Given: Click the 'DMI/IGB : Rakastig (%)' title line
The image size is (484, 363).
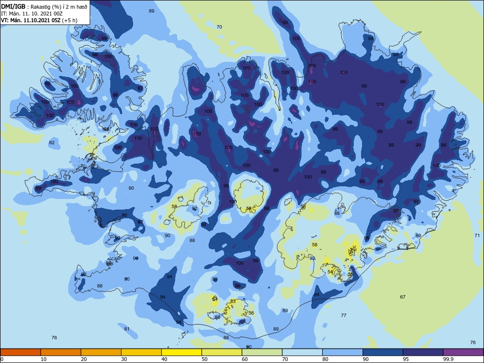Looking at the screenshot, I should tap(44, 6).
